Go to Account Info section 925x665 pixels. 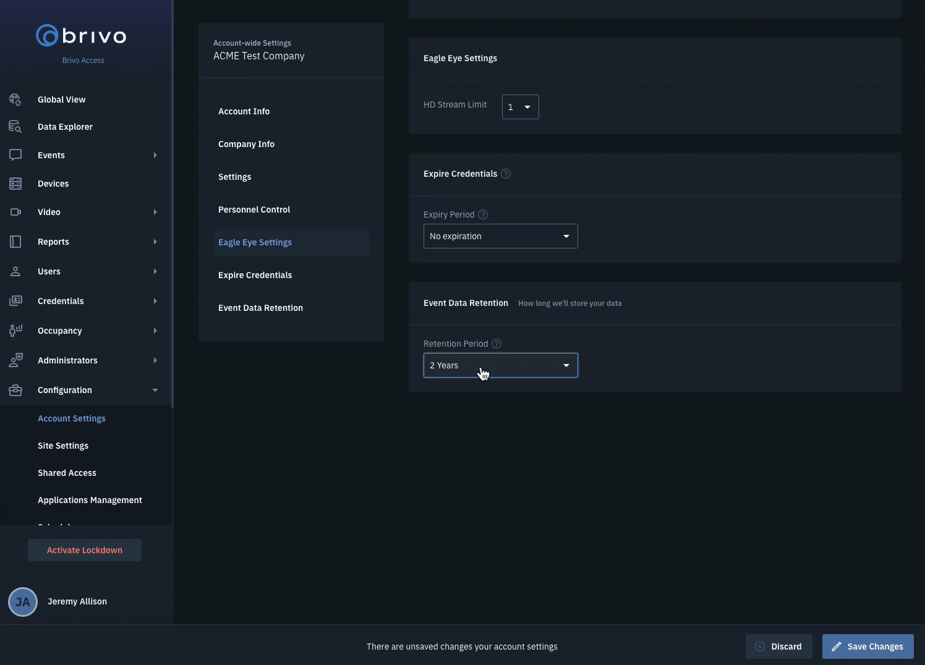[244, 111]
